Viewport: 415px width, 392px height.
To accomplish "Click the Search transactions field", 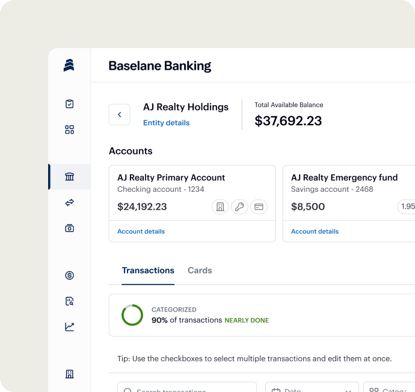I will (x=187, y=387).
